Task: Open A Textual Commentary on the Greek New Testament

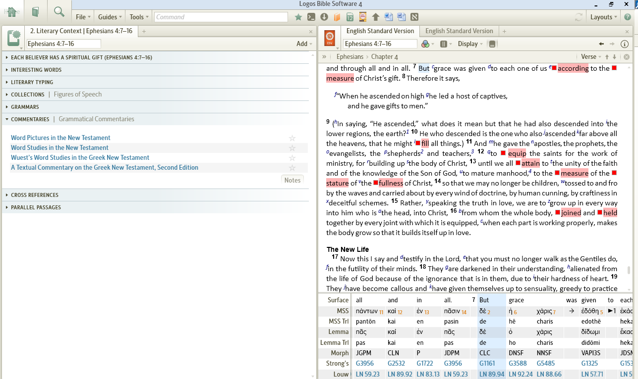Action: coord(105,168)
